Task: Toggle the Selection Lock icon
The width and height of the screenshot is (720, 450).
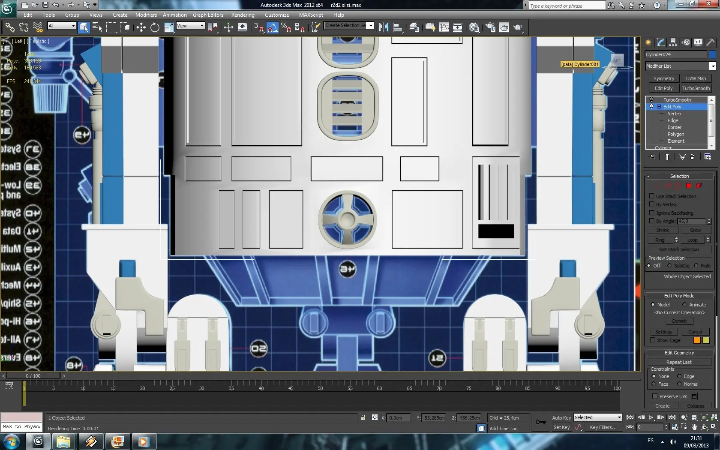Action: point(363,417)
